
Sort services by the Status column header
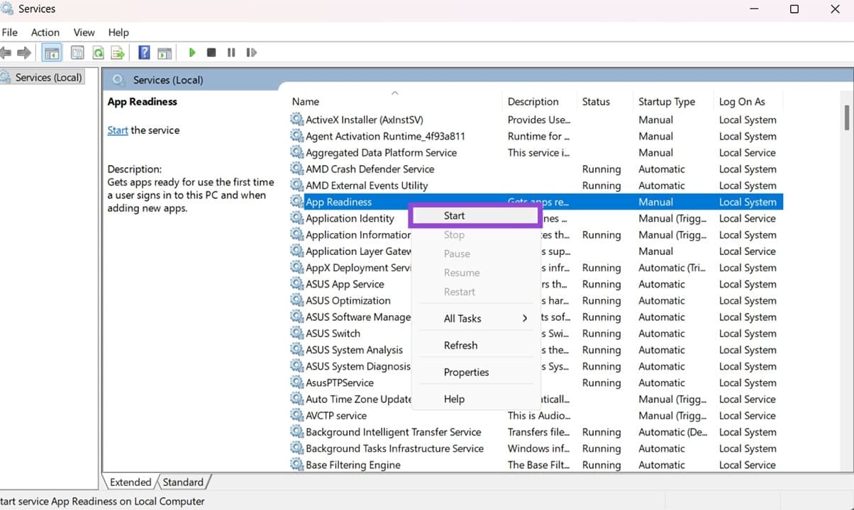point(596,101)
